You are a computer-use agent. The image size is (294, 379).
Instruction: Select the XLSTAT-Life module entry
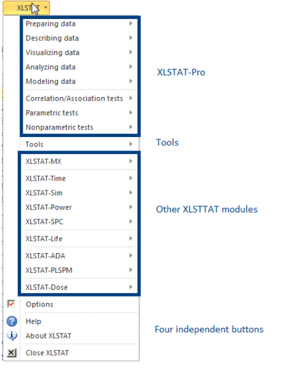79,239
